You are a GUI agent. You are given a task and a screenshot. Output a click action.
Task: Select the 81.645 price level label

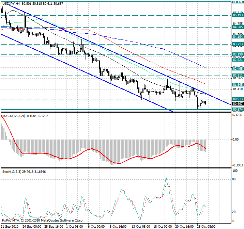coord(238,85)
